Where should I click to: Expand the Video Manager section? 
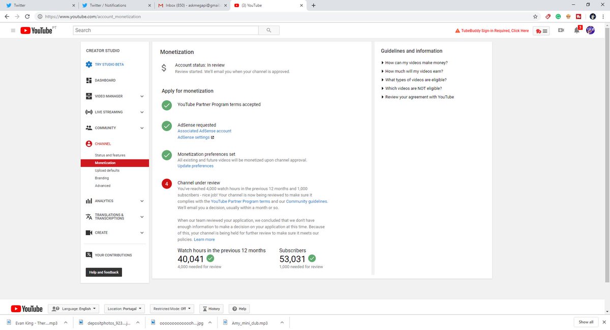click(142, 96)
